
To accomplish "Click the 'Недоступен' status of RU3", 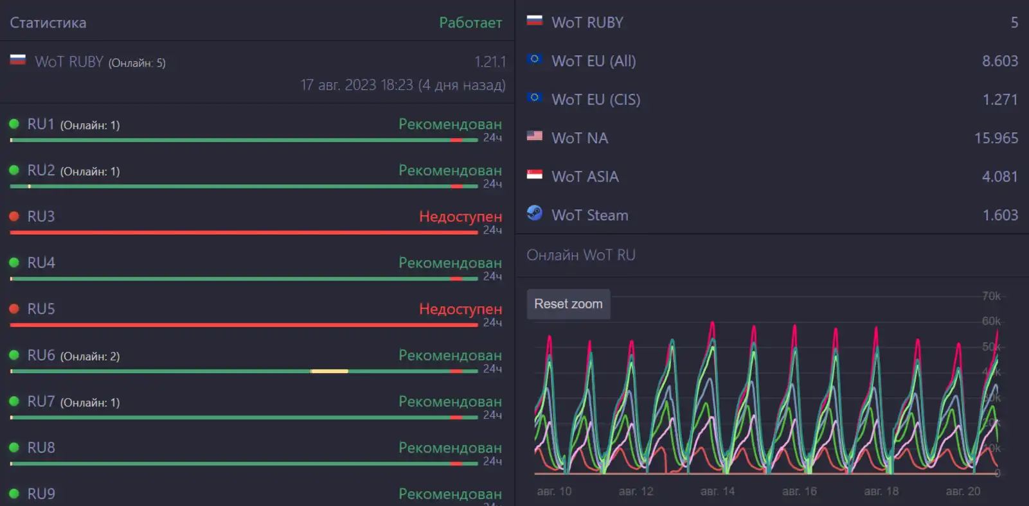I will (x=460, y=217).
